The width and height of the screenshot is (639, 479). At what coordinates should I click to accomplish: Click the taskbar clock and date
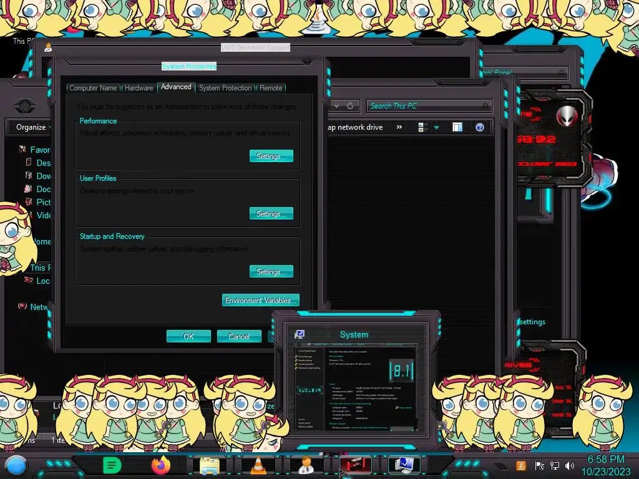tap(606, 465)
